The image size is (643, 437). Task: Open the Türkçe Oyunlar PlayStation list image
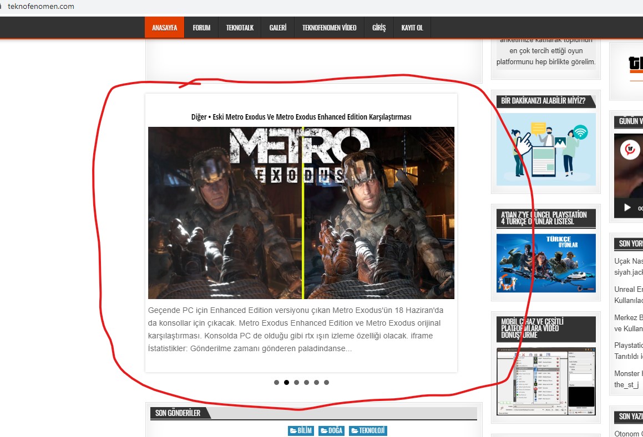[x=546, y=263]
